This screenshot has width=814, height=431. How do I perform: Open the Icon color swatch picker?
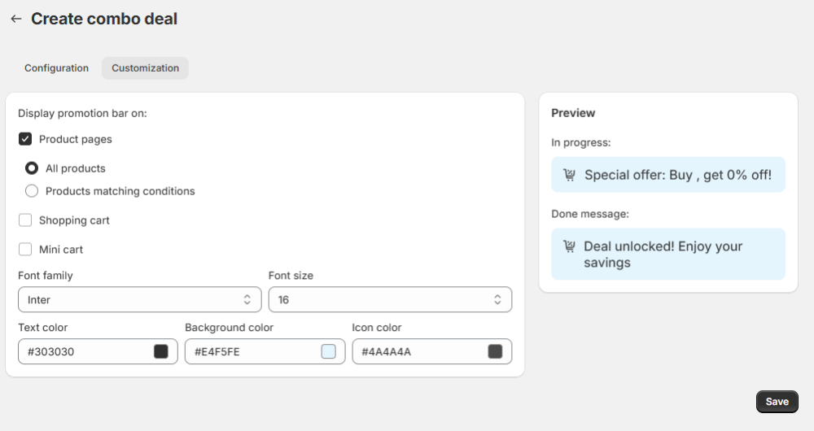(495, 352)
